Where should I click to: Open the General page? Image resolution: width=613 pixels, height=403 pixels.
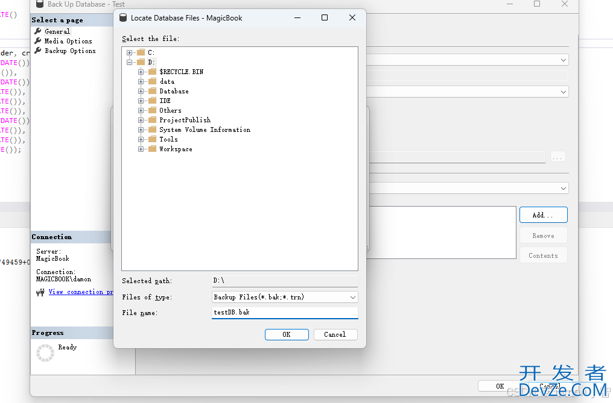tap(57, 31)
